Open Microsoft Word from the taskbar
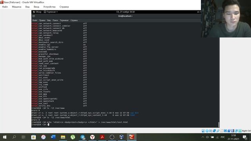 (x=53, y=137)
